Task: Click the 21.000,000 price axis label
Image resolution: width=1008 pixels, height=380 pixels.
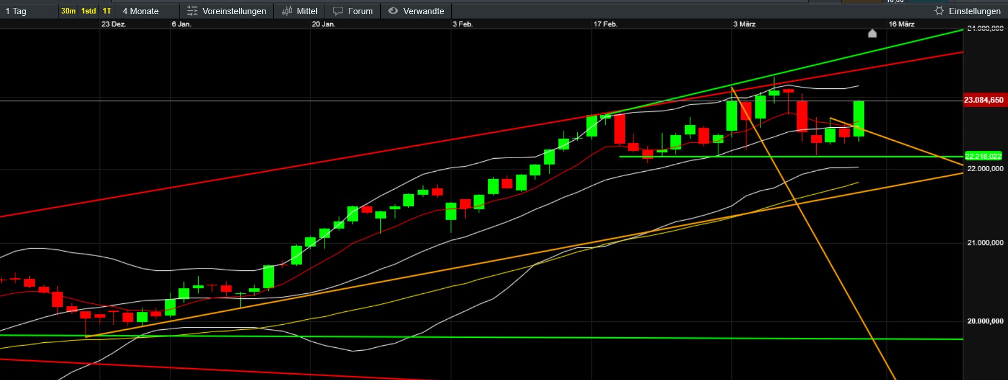Action: click(985, 243)
